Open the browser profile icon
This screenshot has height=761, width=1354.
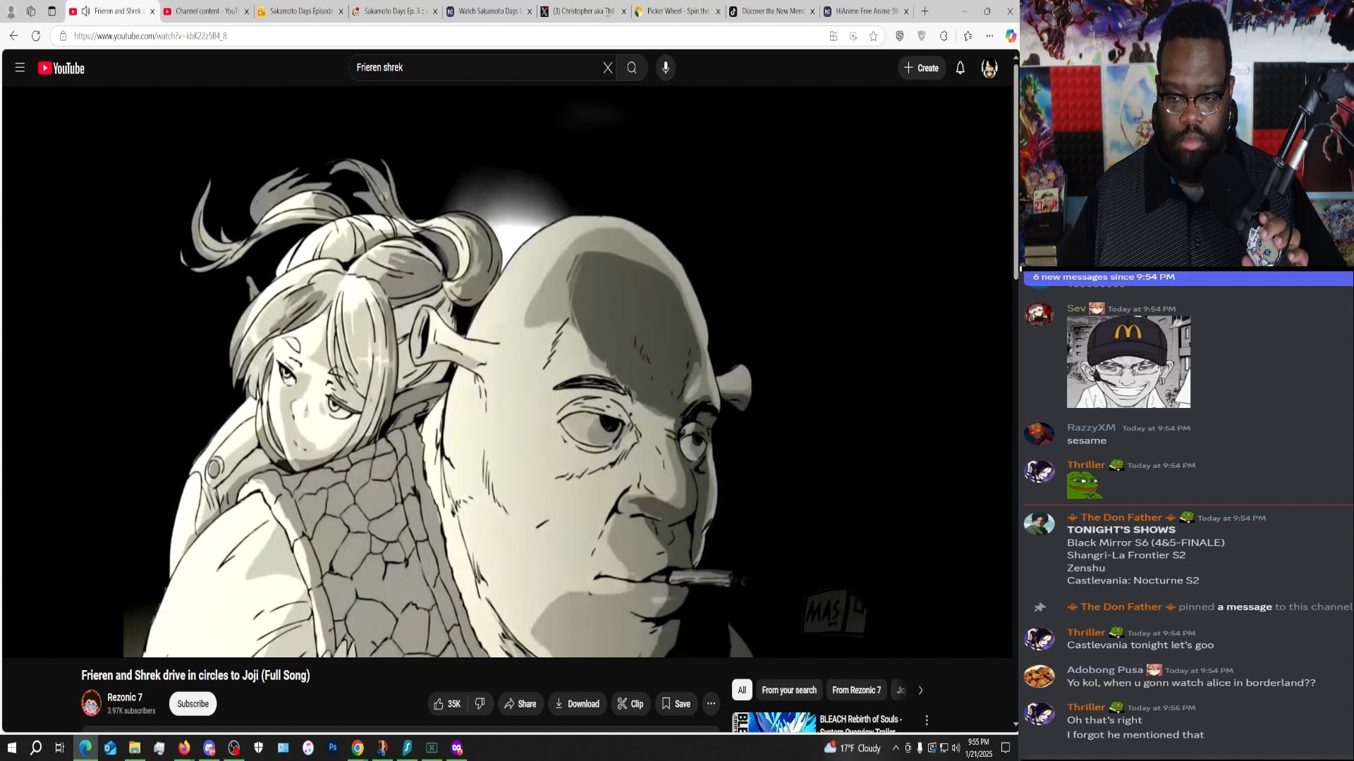[11, 11]
